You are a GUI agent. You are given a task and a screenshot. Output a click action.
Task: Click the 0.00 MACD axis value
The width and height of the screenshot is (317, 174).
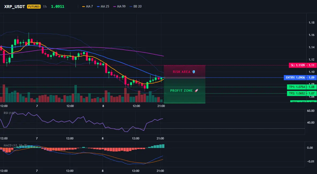(x=310, y=148)
